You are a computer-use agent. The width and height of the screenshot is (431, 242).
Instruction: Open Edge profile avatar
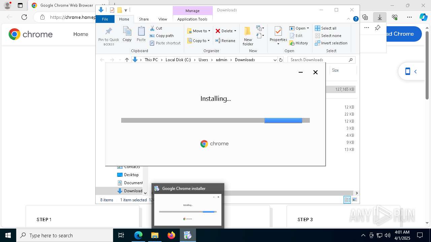click(7, 5)
